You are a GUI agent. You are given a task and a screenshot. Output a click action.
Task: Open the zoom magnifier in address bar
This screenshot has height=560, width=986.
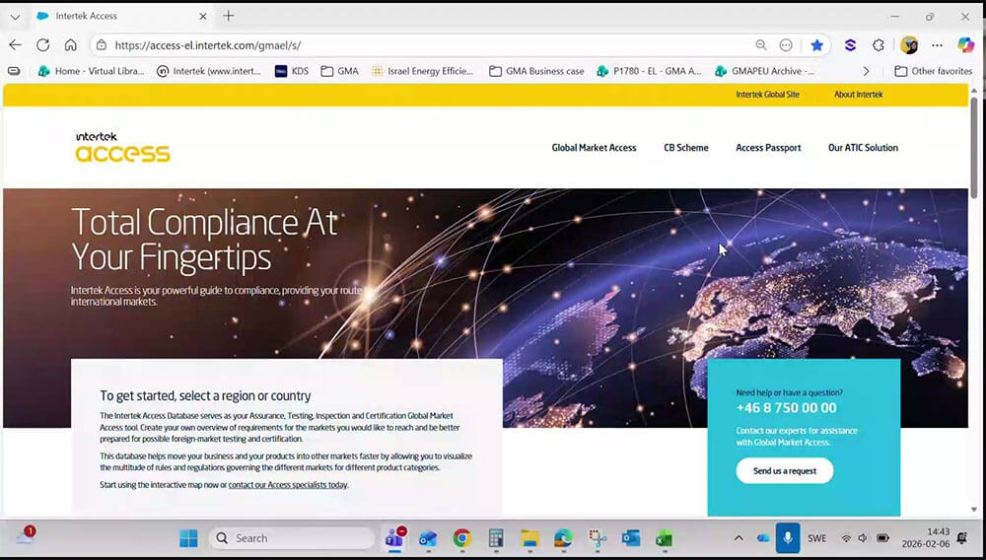pyautogui.click(x=761, y=45)
